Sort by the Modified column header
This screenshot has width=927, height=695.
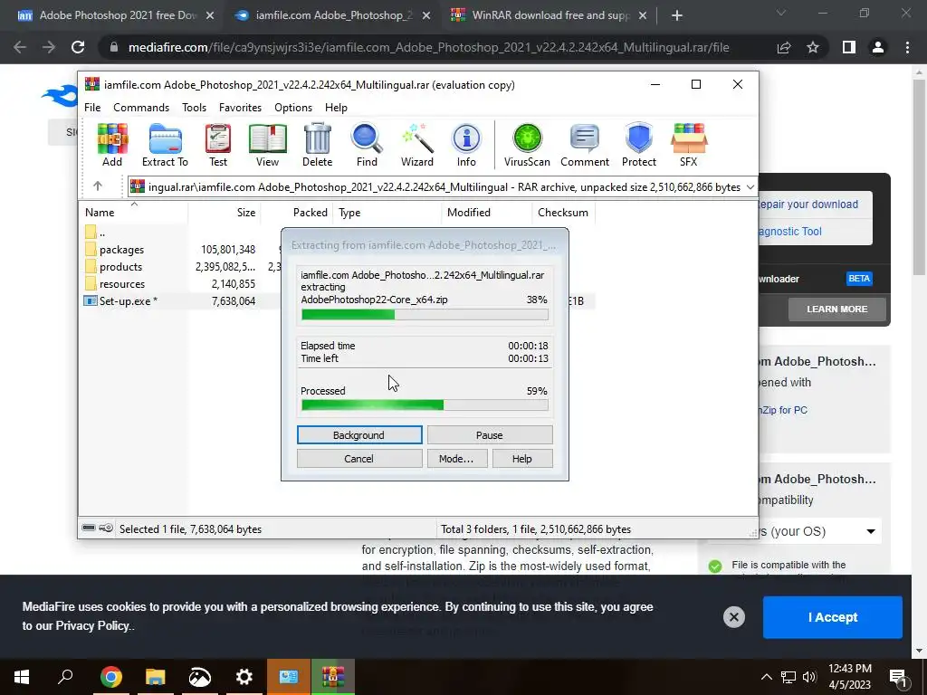486,212
